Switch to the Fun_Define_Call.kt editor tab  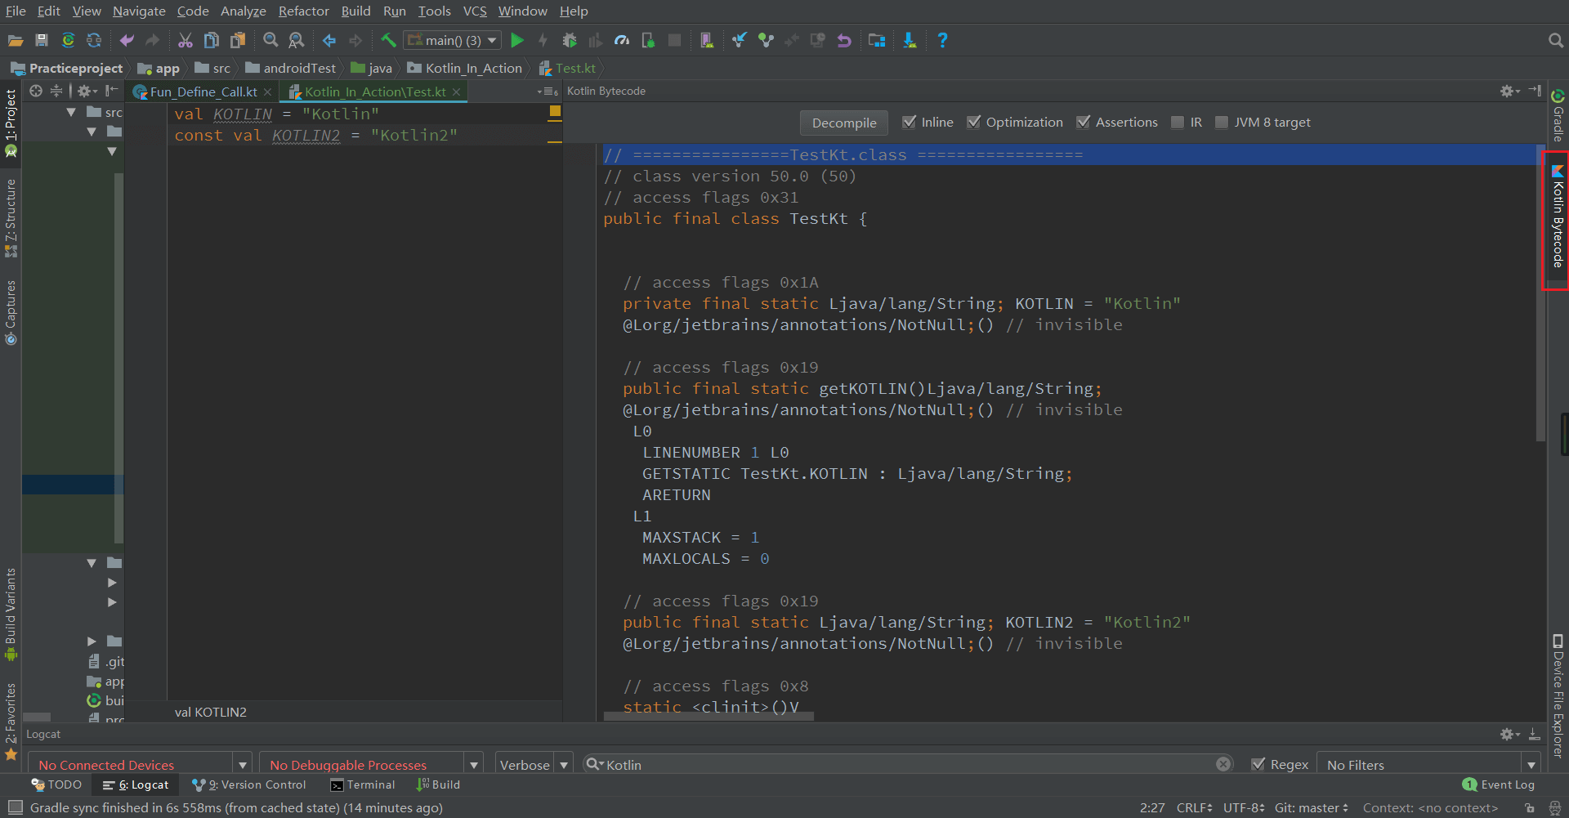202,91
